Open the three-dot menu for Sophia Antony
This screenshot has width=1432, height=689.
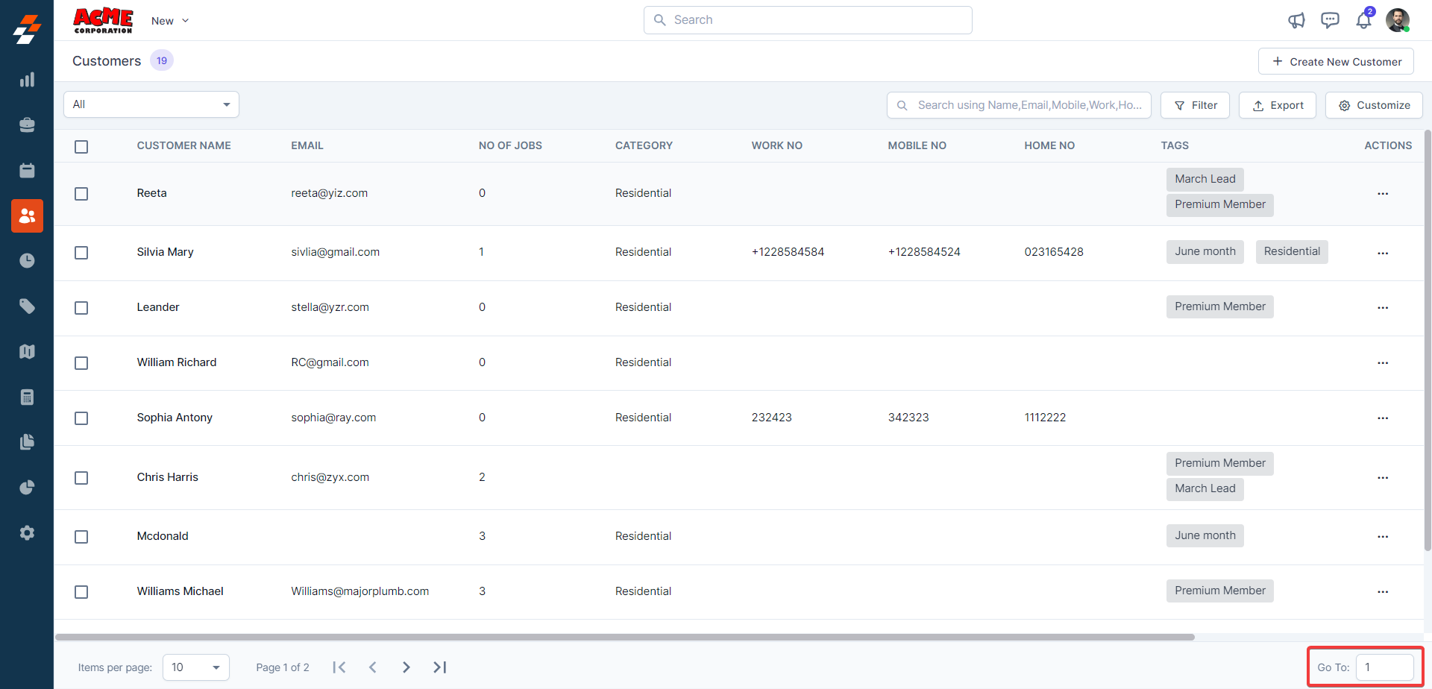pyautogui.click(x=1382, y=418)
